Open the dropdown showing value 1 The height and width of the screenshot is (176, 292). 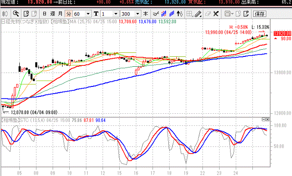[x=116, y=14]
